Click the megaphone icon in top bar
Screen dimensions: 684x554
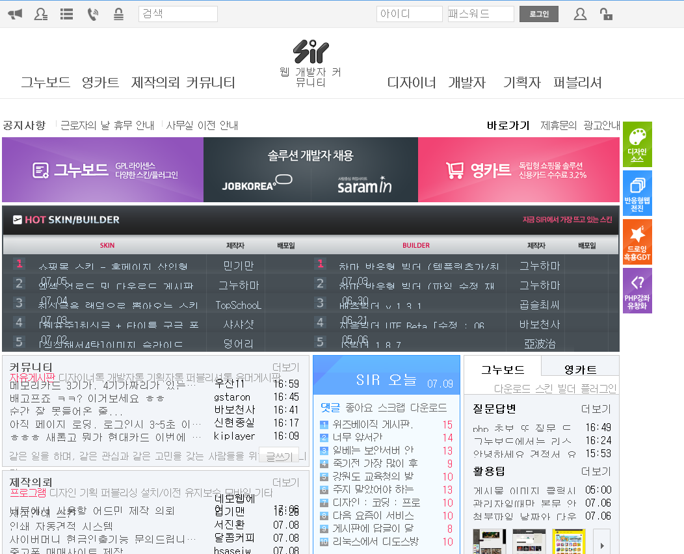15,14
